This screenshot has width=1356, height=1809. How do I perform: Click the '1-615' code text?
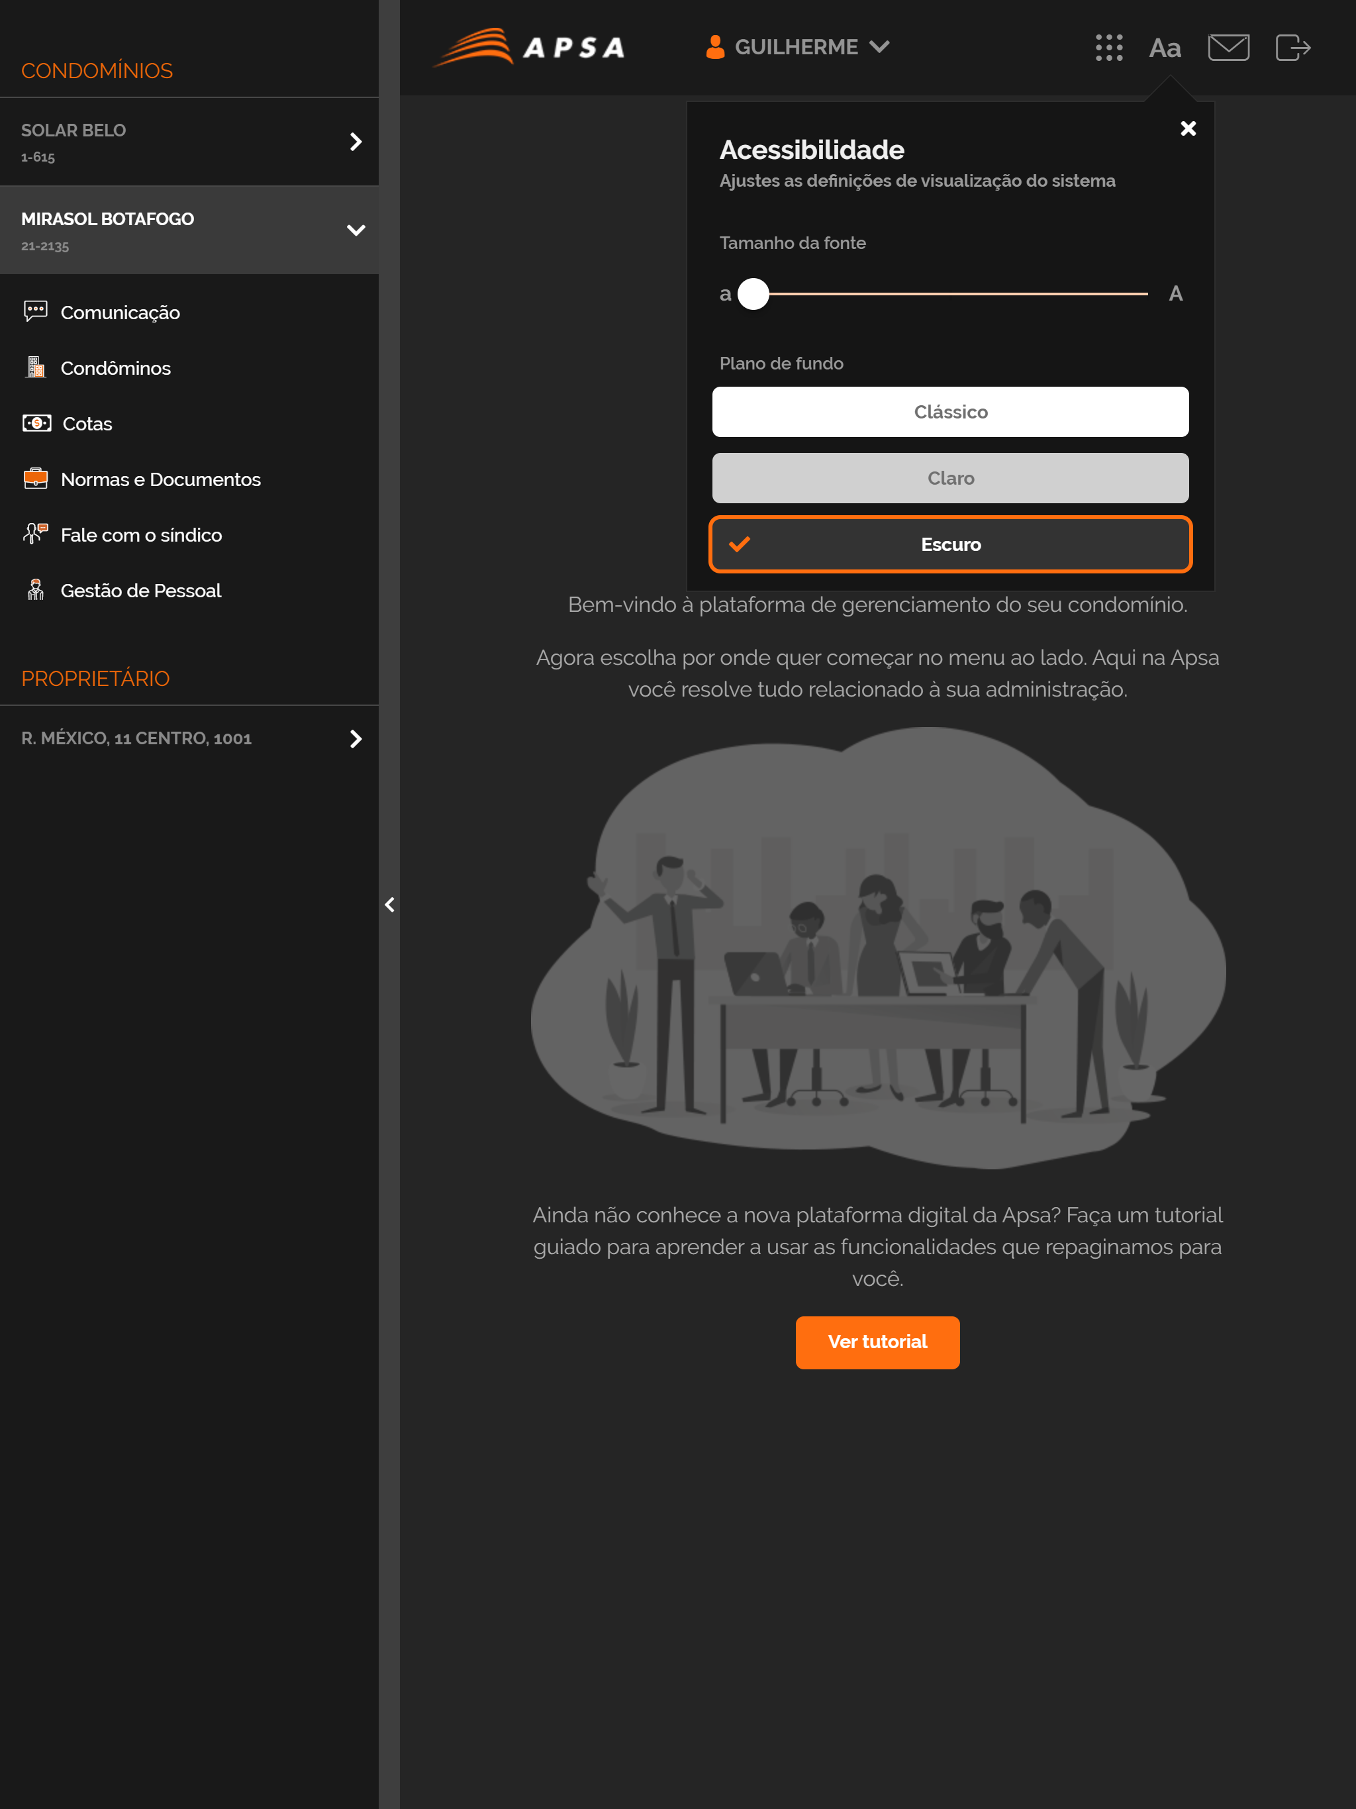(x=38, y=157)
